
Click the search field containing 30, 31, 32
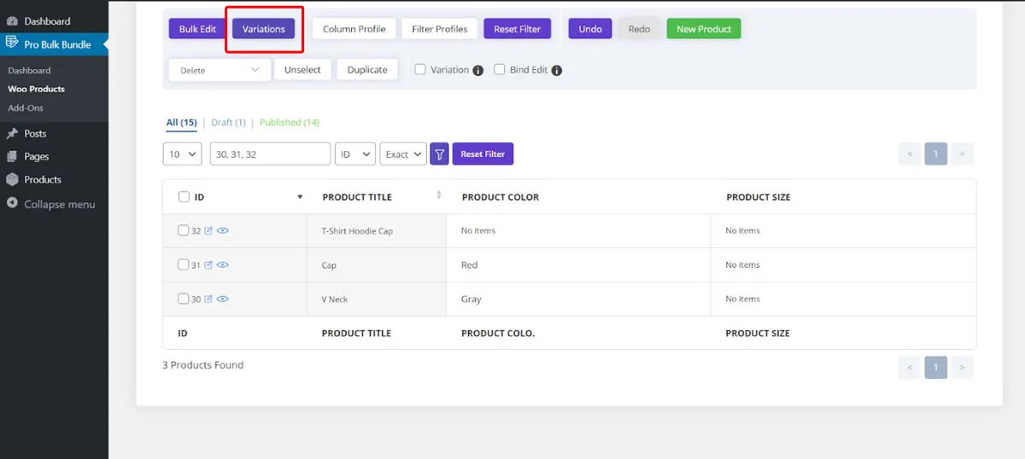270,154
